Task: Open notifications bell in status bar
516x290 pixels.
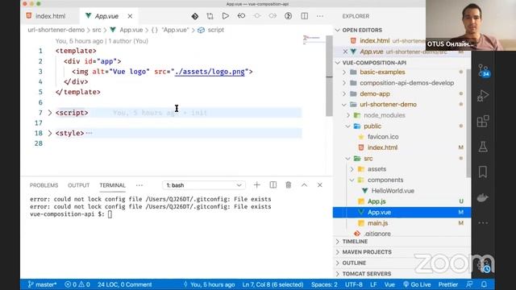Action: tap(484, 284)
